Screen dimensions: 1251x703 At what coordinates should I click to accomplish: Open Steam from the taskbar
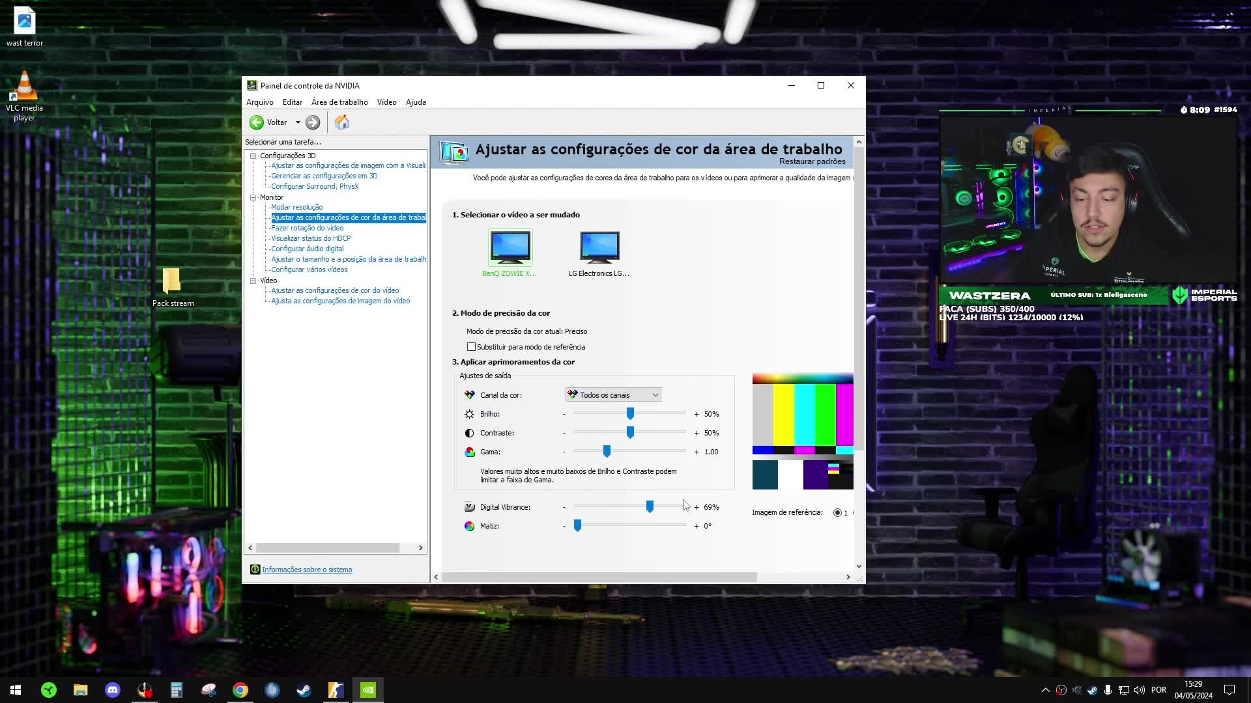(304, 690)
